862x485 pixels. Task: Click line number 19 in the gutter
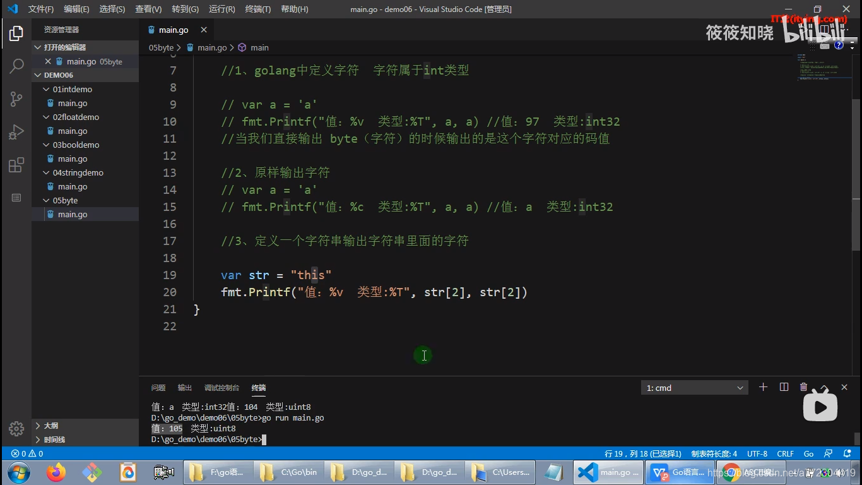pyautogui.click(x=170, y=275)
